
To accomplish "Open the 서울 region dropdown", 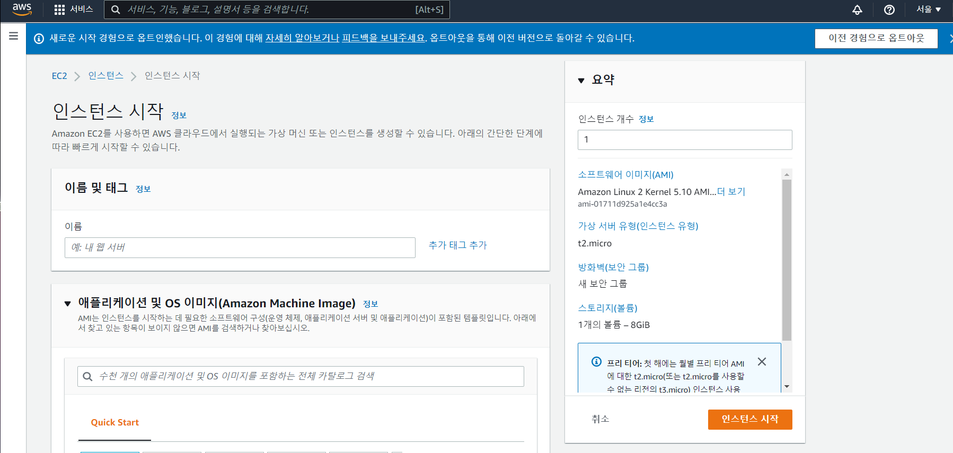I will click(929, 10).
